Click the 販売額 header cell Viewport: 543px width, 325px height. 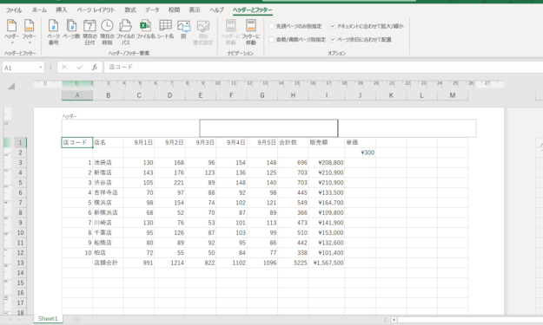[x=327, y=142]
